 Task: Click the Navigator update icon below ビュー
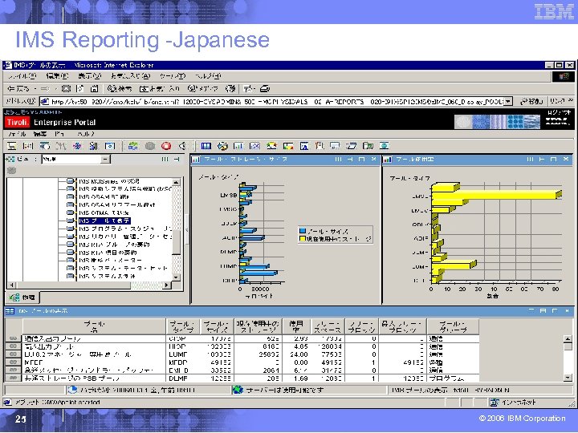(12, 171)
